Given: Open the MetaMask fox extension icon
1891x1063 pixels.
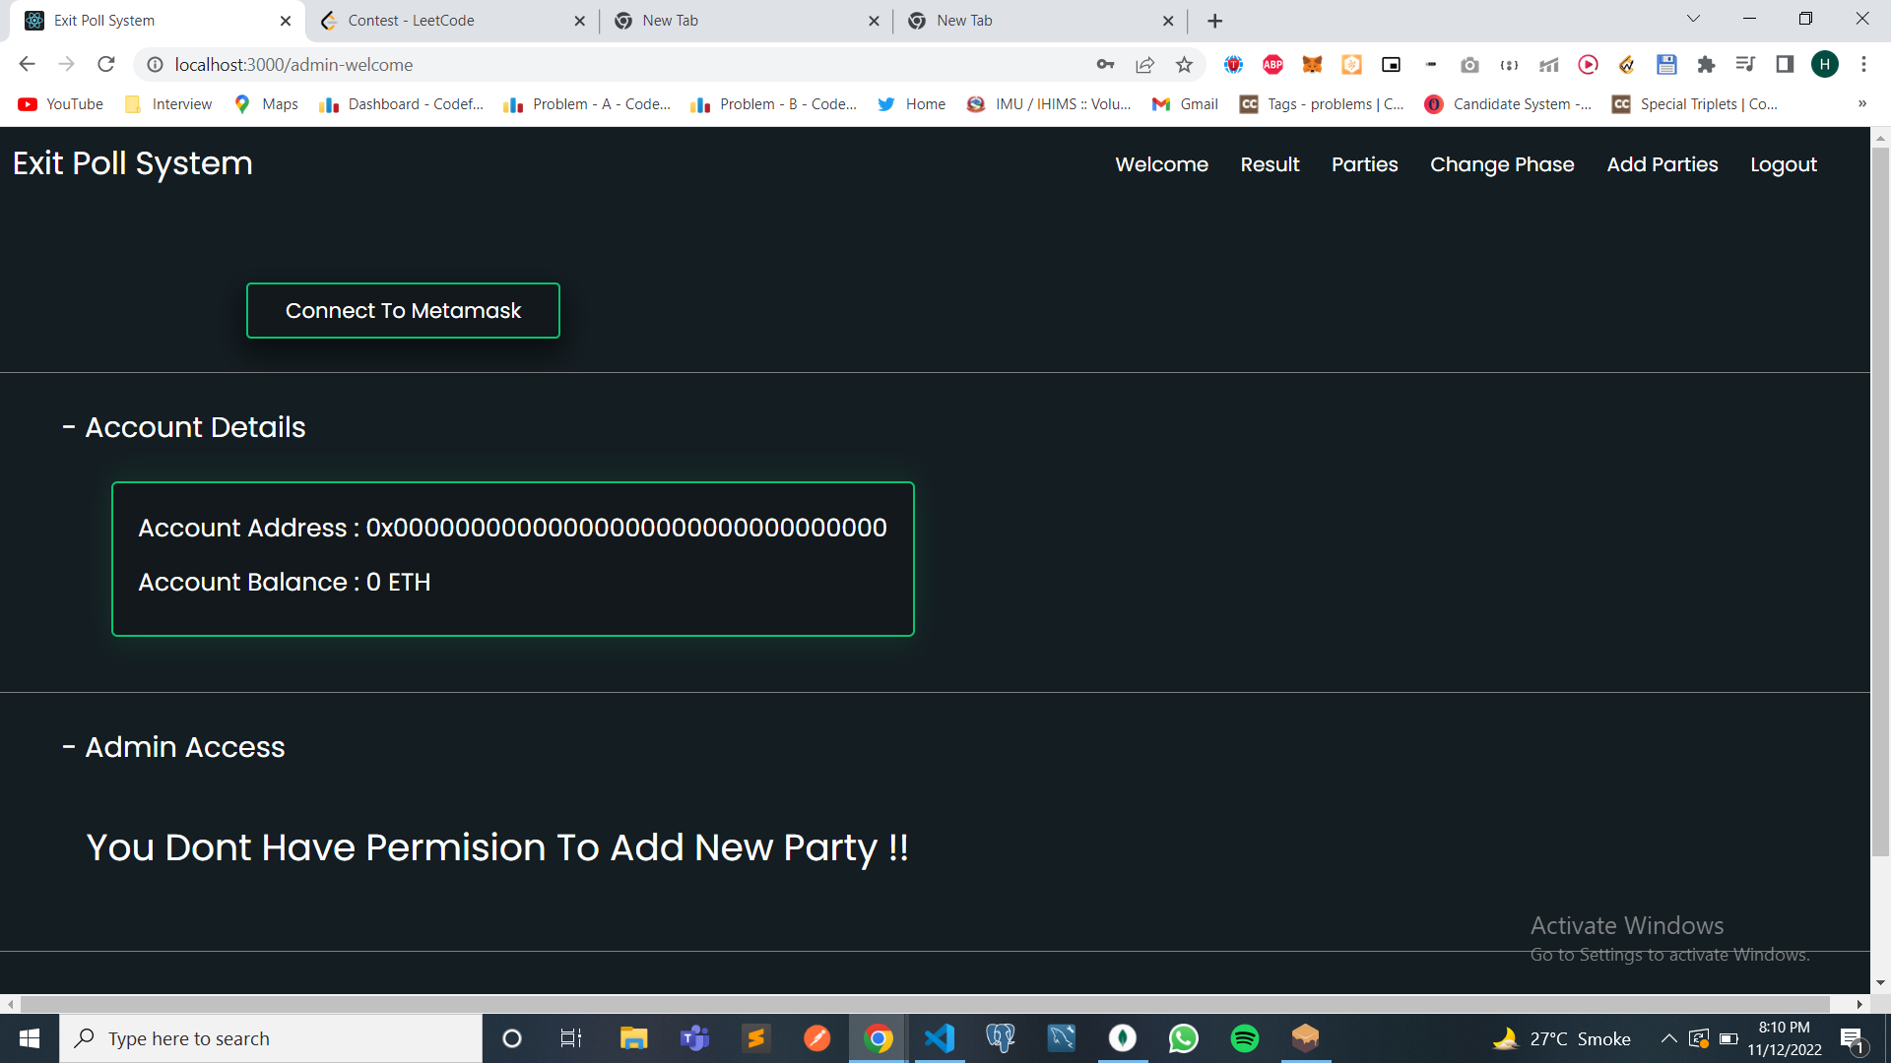Looking at the screenshot, I should [1312, 65].
